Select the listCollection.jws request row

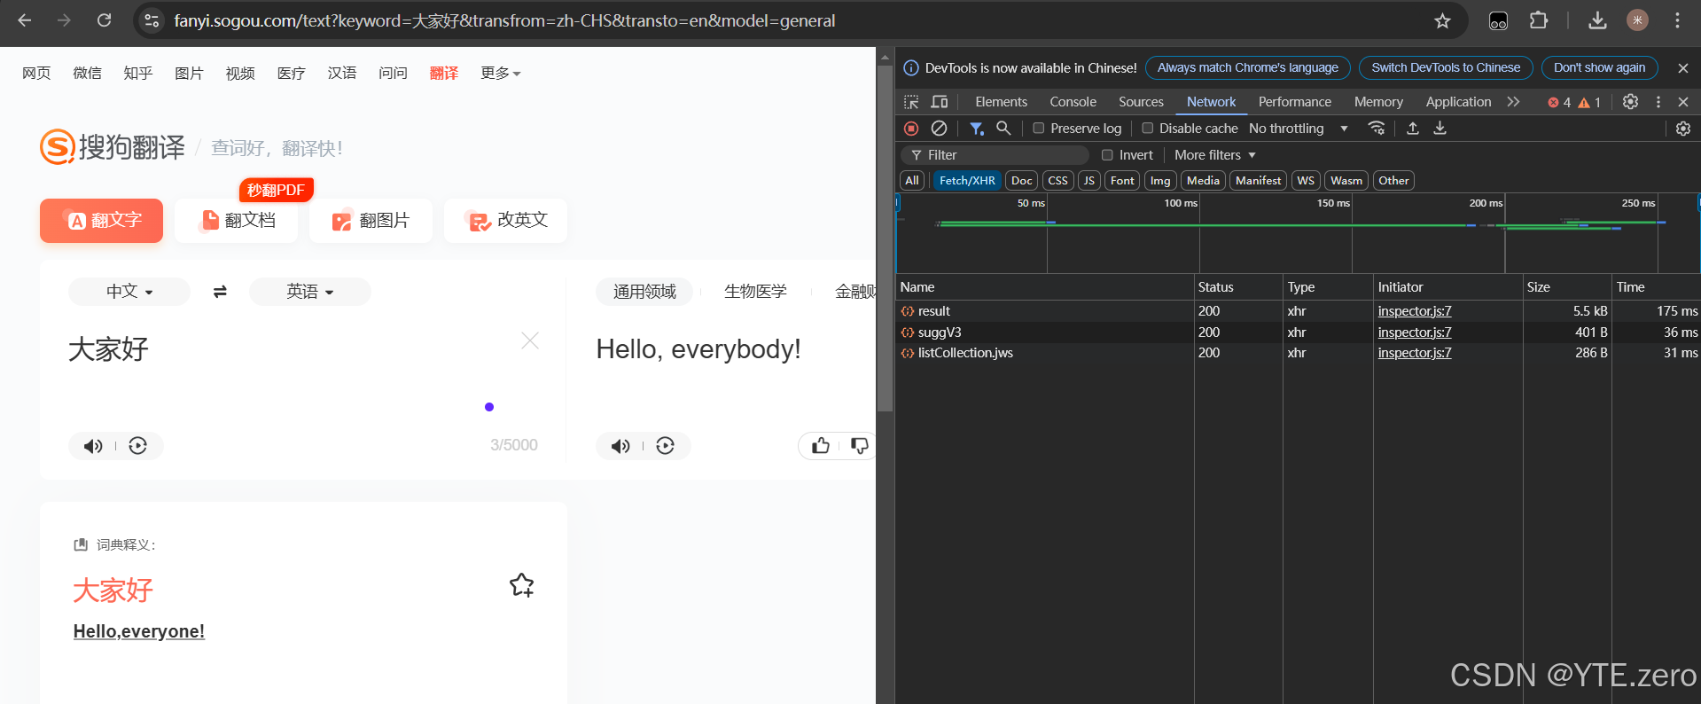click(x=1298, y=353)
